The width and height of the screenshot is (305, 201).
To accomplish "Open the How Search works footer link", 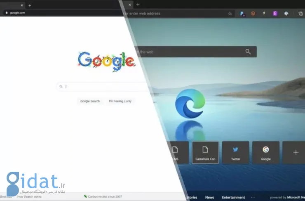I will click(x=29, y=197).
